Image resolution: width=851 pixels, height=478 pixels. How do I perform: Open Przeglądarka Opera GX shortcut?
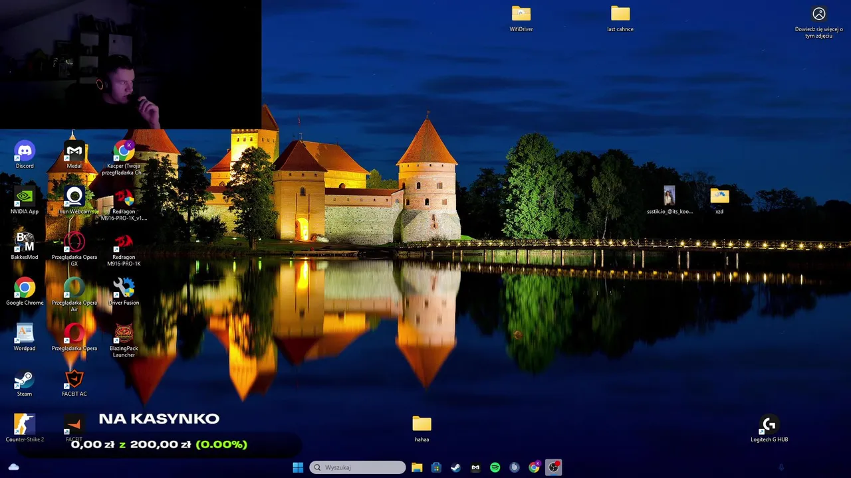point(74,250)
